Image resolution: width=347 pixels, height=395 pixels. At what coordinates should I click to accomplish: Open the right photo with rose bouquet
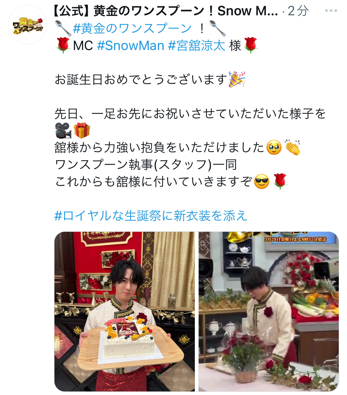269,311
